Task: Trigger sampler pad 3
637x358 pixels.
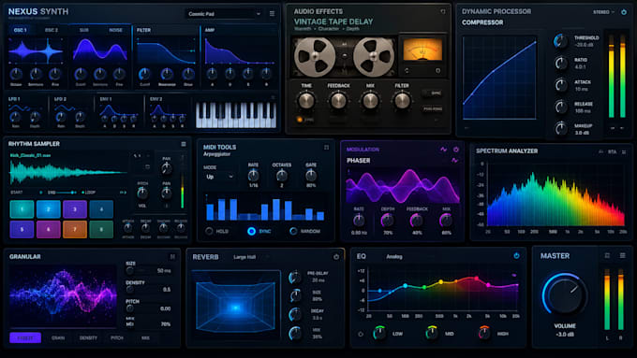Action: 75,209
